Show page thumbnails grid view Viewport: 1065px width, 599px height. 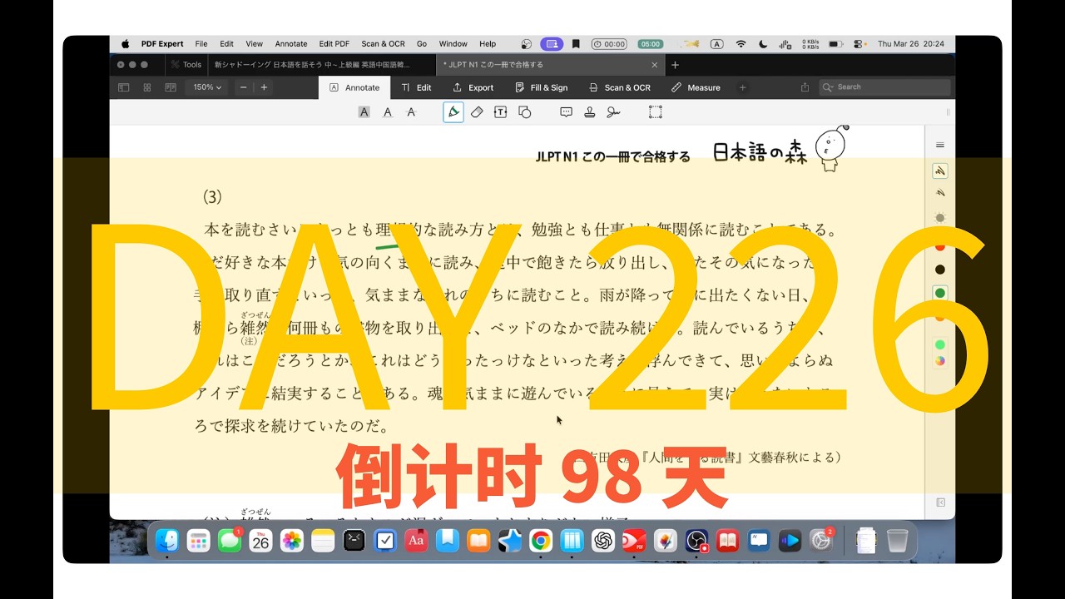[147, 87]
